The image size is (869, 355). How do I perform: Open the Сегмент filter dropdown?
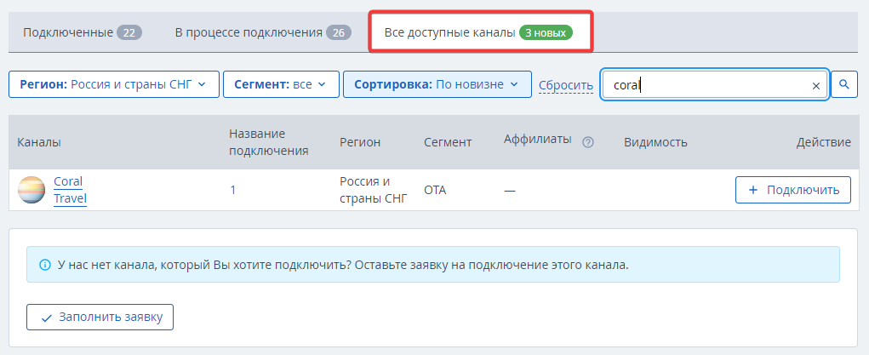coord(281,84)
